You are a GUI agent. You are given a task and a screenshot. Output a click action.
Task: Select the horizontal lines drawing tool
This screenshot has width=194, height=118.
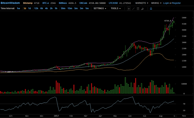point(138,8)
